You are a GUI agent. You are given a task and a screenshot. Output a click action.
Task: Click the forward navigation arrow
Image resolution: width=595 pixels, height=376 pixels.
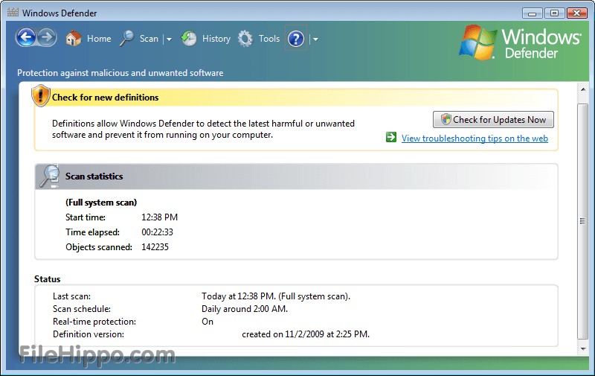(47, 38)
